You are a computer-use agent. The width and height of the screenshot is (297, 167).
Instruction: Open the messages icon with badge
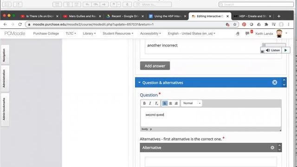tap(247, 33)
